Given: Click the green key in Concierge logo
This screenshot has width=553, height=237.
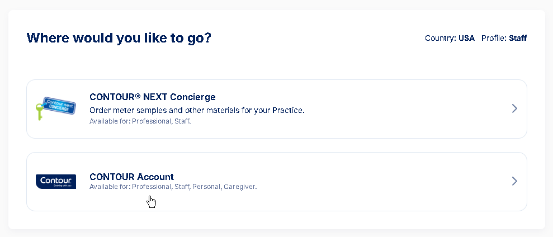Looking at the screenshot, I should 39,111.
